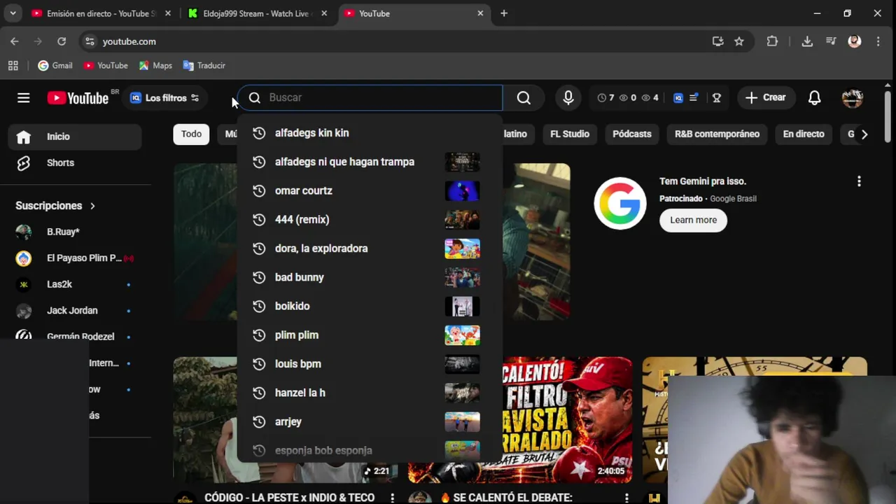
Task: Open the media control icon in Chrome toolbar
Action: pyautogui.click(x=831, y=41)
